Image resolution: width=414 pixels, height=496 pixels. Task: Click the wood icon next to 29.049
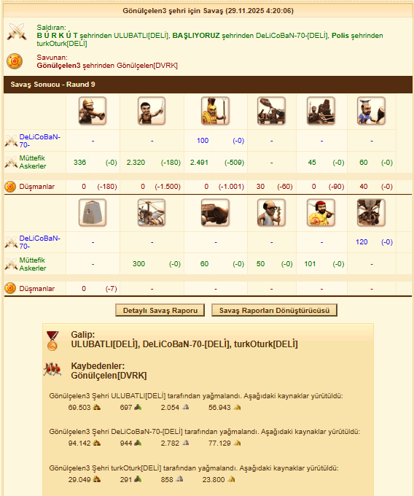click(97, 479)
